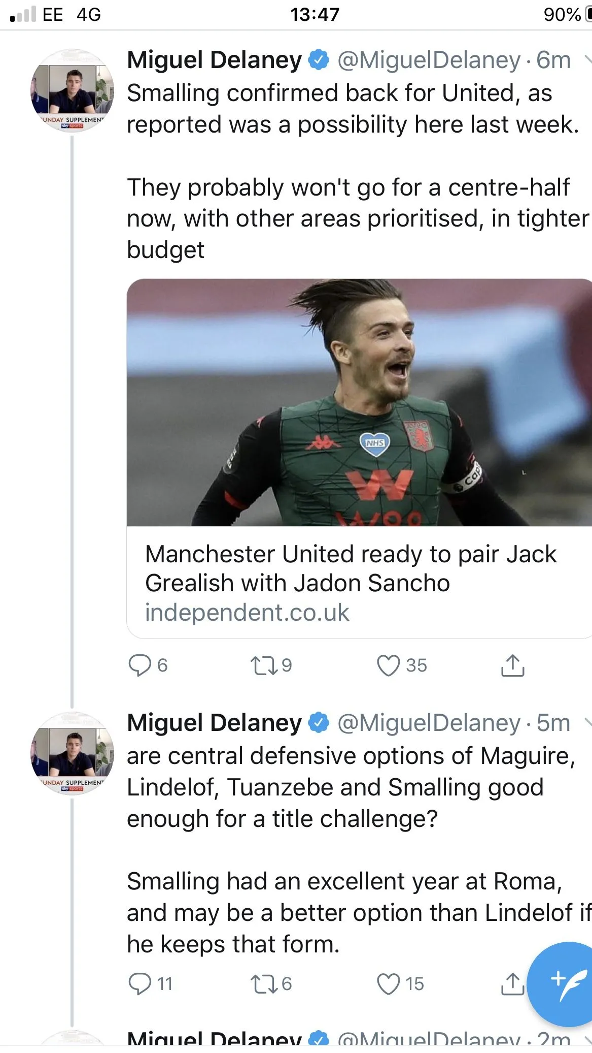Like the tweet with 35 likes

pyautogui.click(x=389, y=665)
